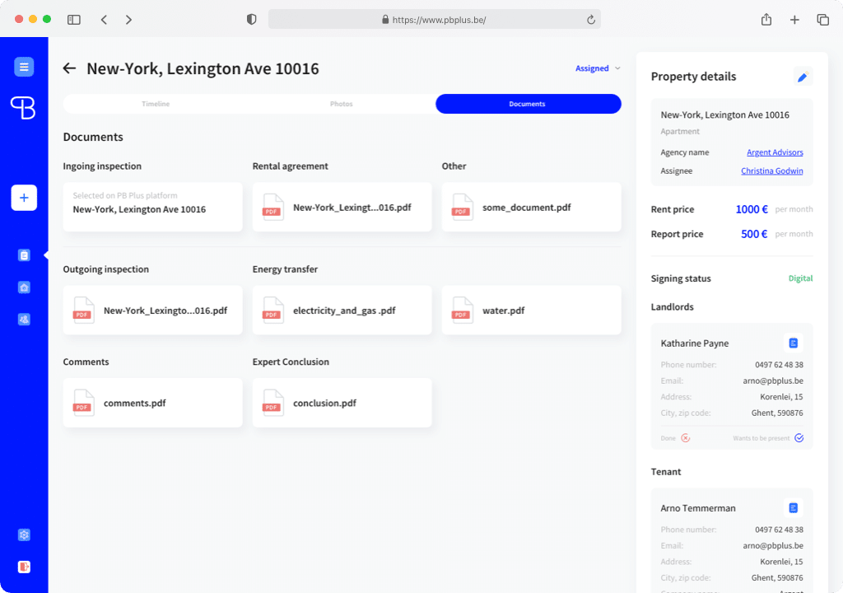Go back with the arrow beside the address title

[69, 68]
